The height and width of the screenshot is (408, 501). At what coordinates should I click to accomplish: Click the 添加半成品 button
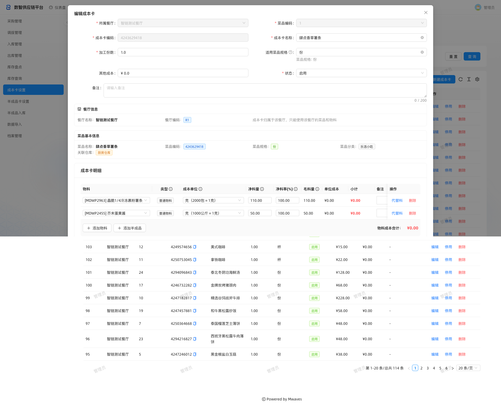(x=130, y=228)
